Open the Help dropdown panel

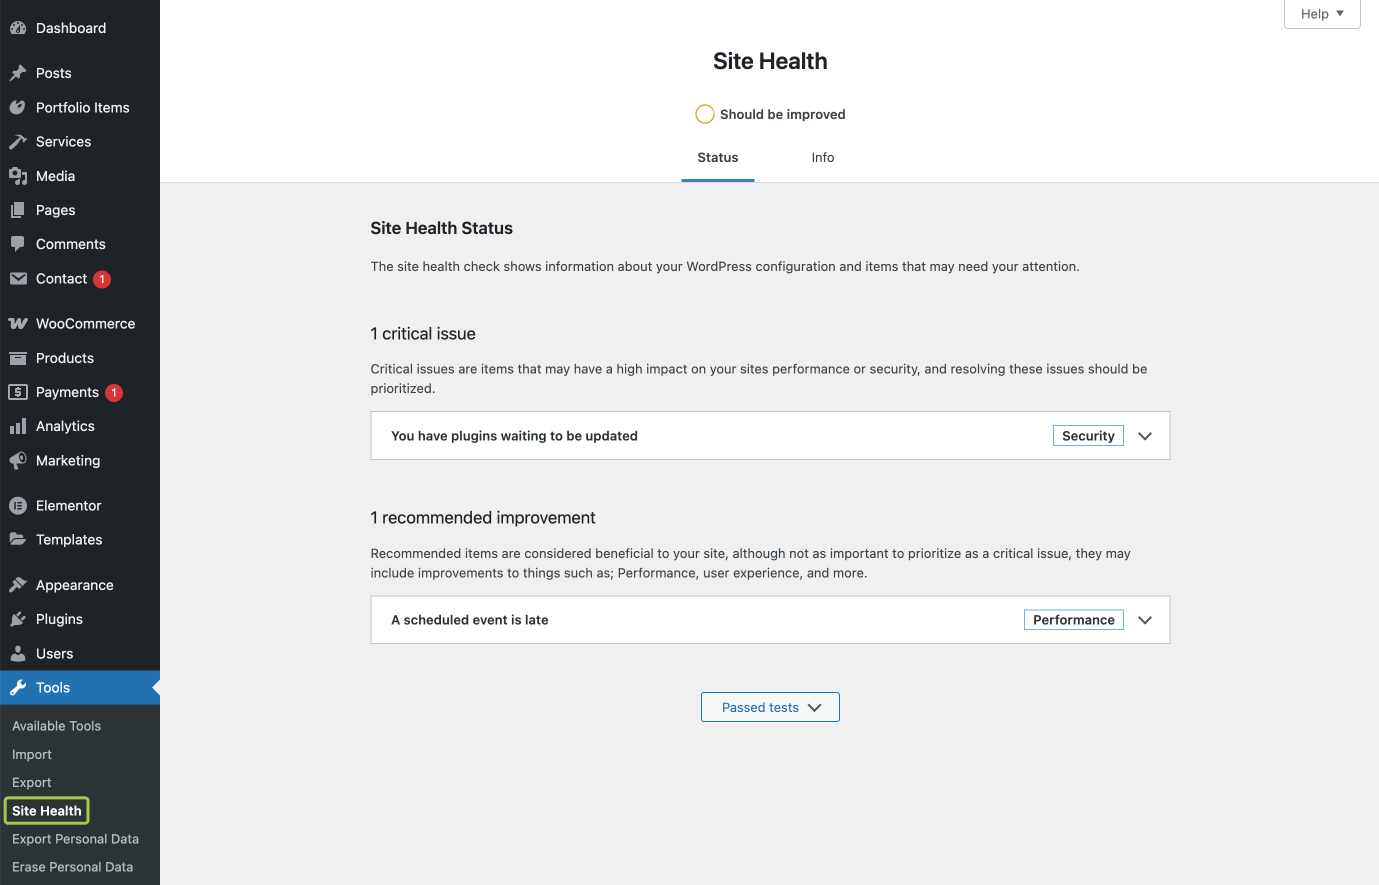pos(1321,14)
